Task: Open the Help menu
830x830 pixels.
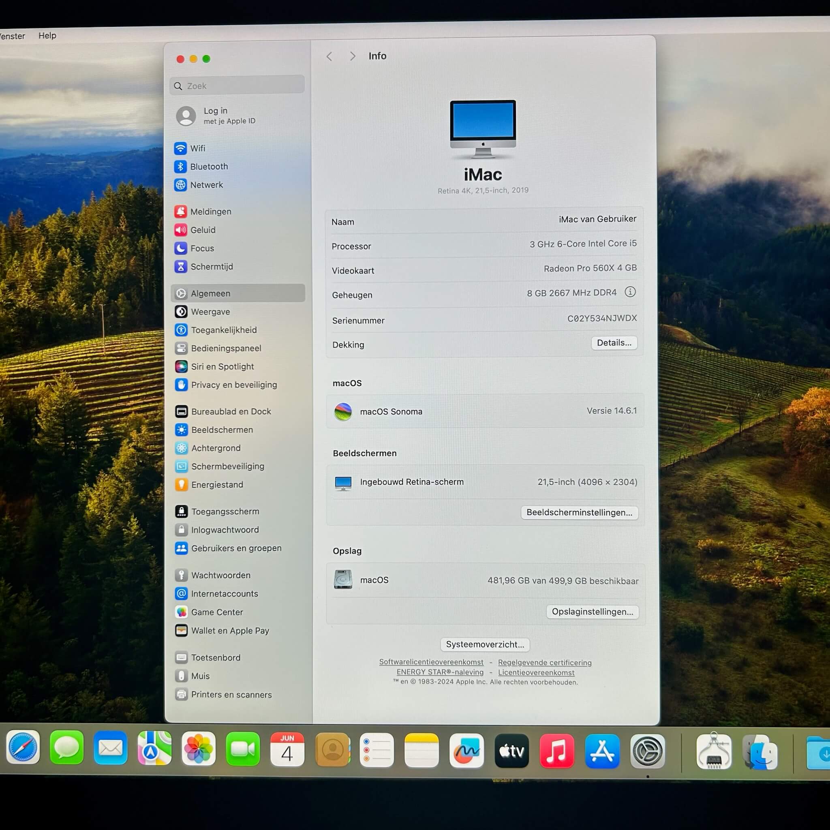Action: click(x=47, y=36)
